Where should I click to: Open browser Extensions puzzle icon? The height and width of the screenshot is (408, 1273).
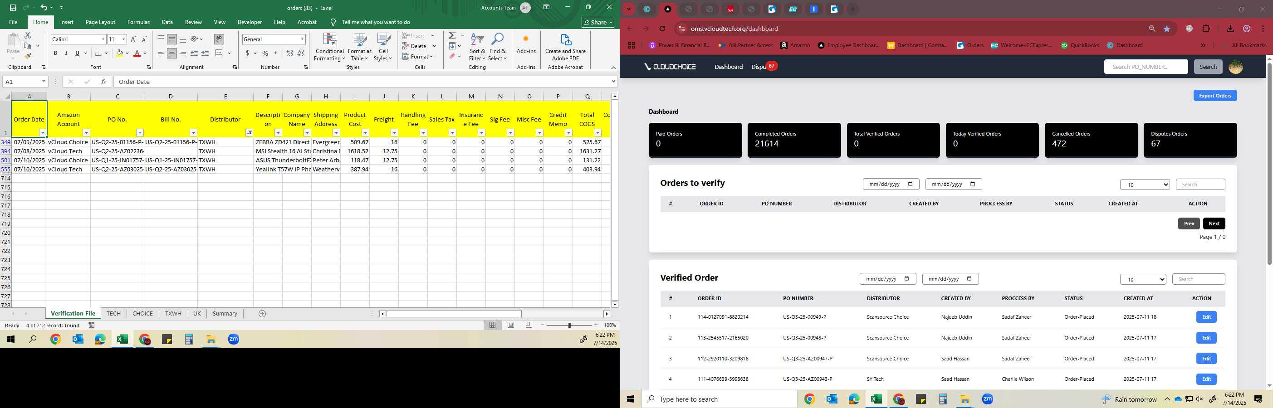tap(1206, 29)
